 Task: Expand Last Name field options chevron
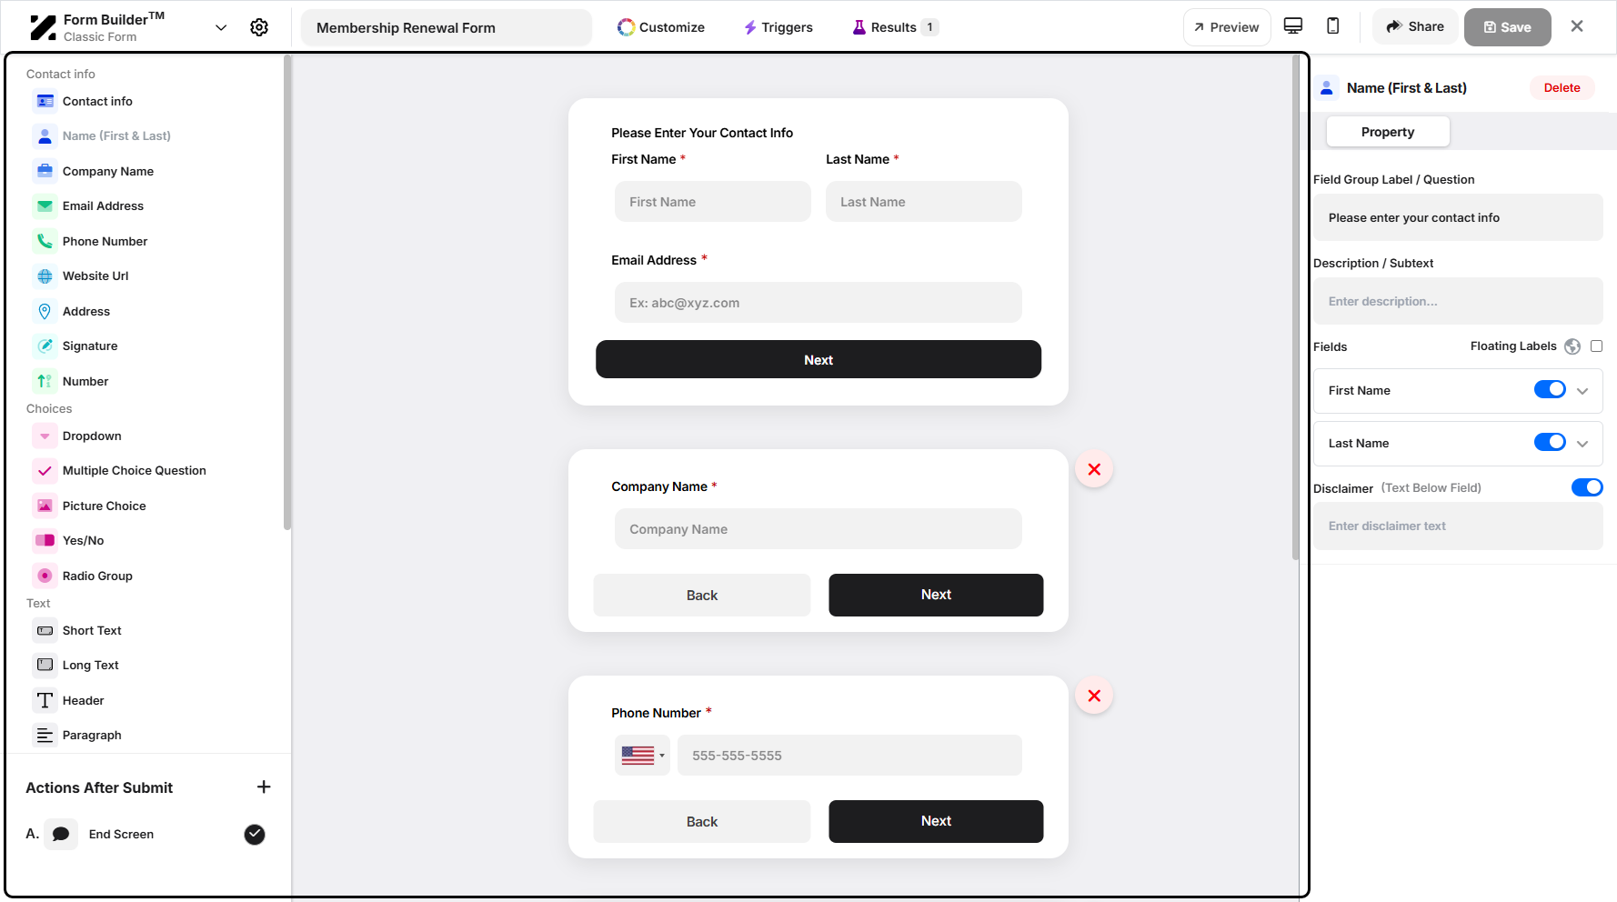[1582, 444]
